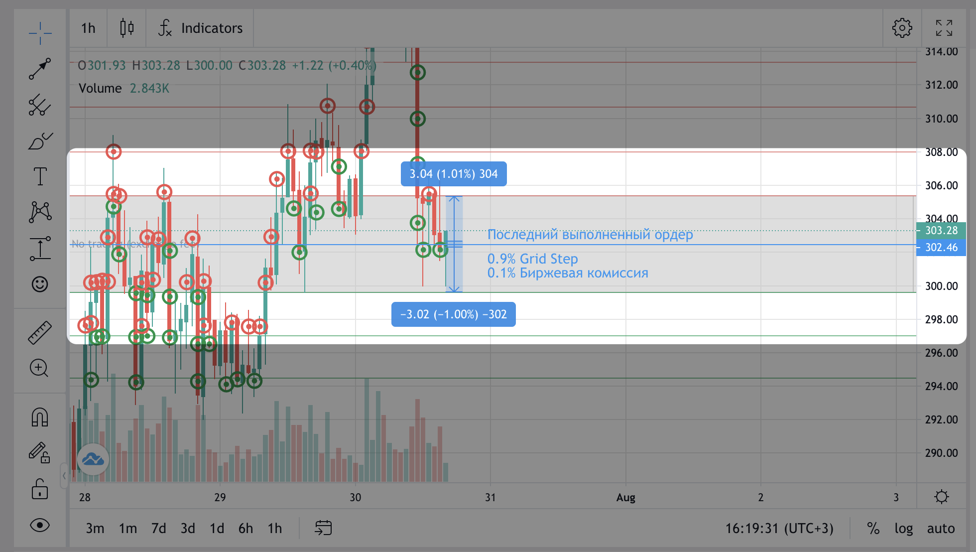Select the 1m date range
976x552 pixels.
pos(127,528)
